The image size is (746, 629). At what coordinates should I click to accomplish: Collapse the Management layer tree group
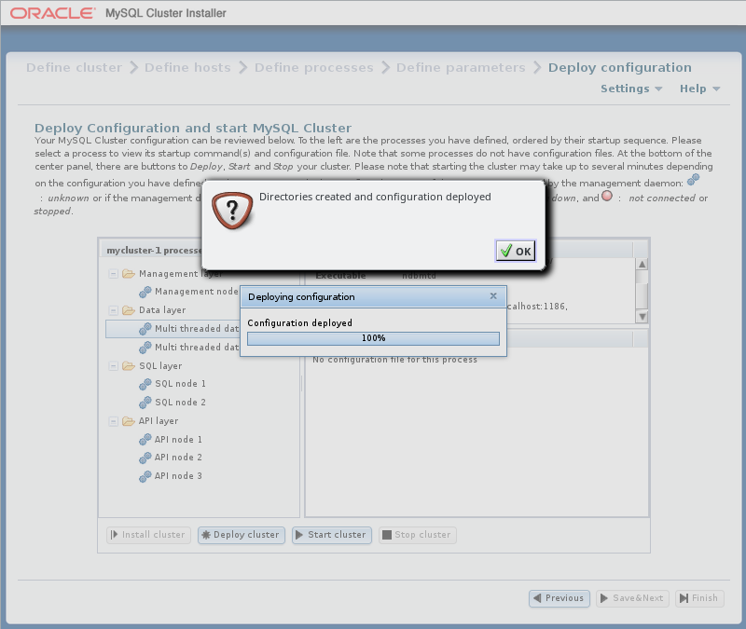click(114, 274)
